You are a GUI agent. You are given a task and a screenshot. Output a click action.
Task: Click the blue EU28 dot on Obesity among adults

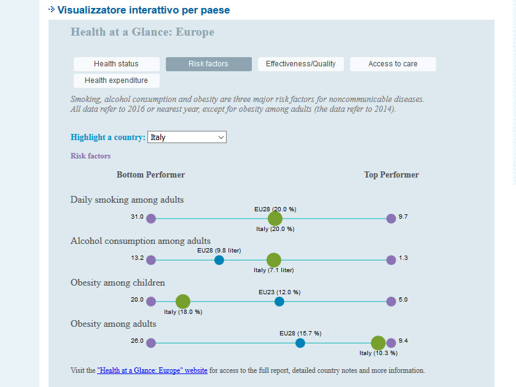tap(300, 343)
